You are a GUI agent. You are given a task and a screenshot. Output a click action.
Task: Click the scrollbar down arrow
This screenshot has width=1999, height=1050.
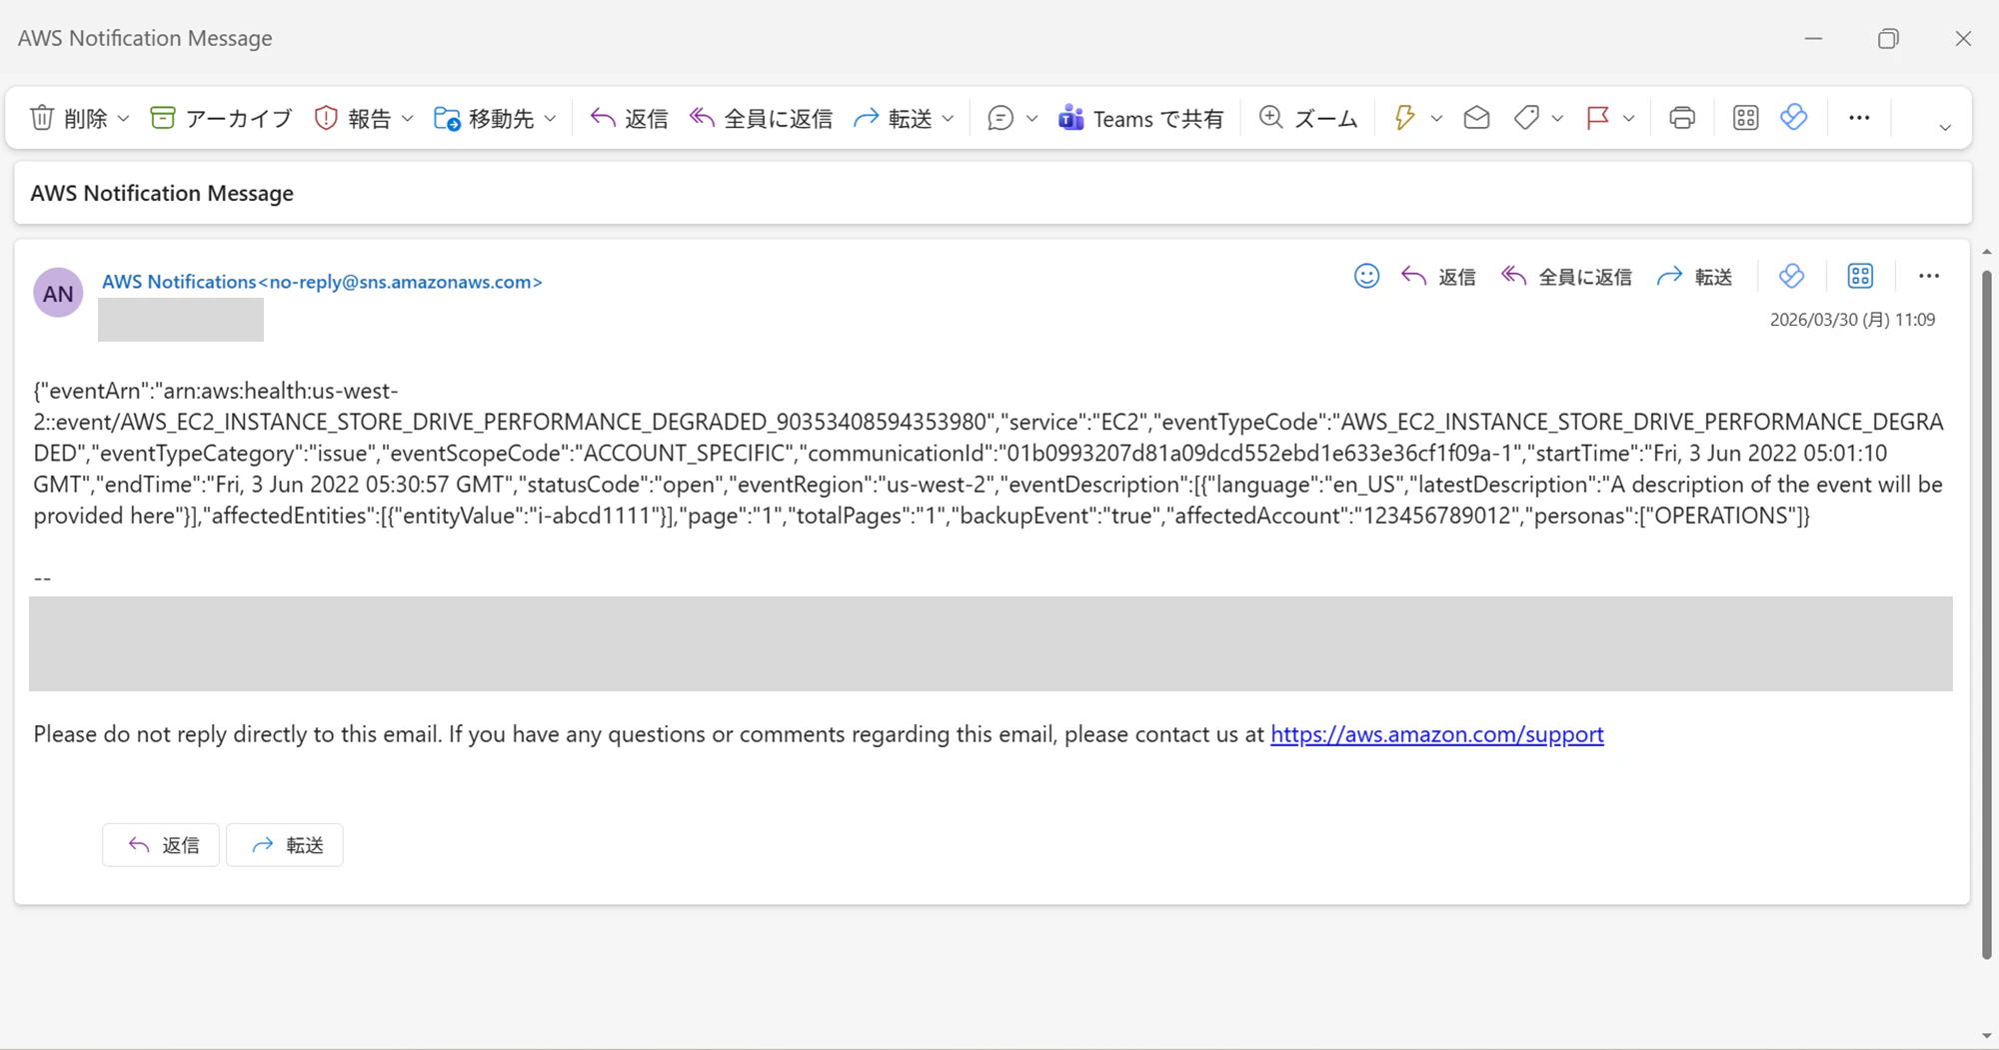1987,1036
